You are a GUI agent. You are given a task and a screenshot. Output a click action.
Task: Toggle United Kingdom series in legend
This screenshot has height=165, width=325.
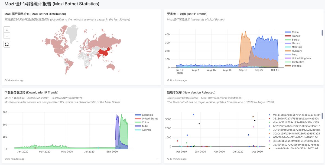(298, 58)
